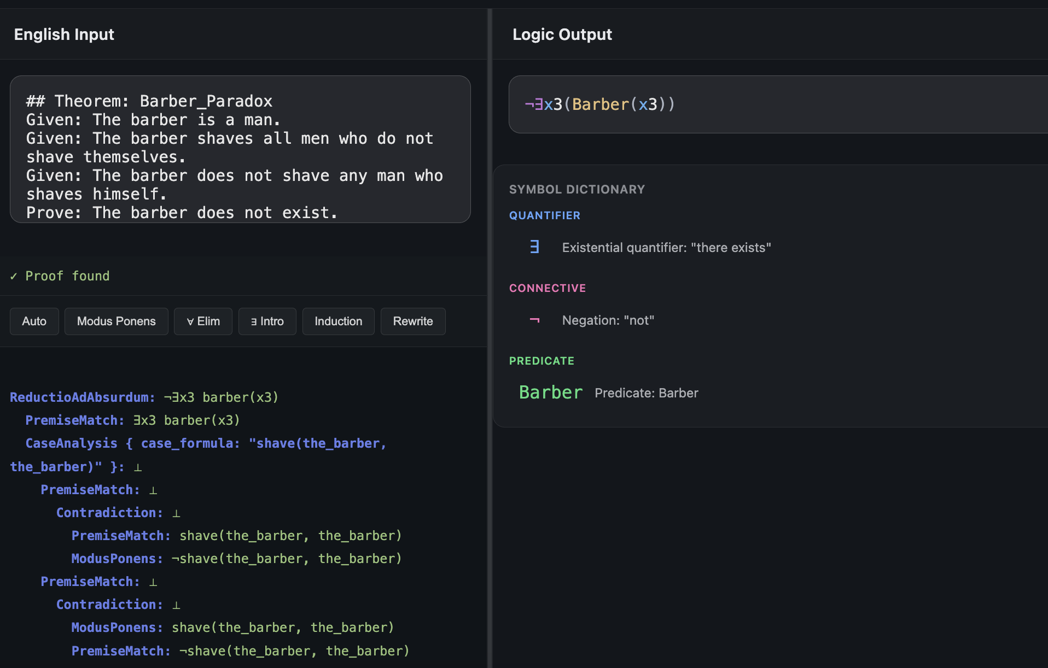The height and width of the screenshot is (668, 1048).
Task: Click the negation ¬ symbol entry
Action: [534, 320]
